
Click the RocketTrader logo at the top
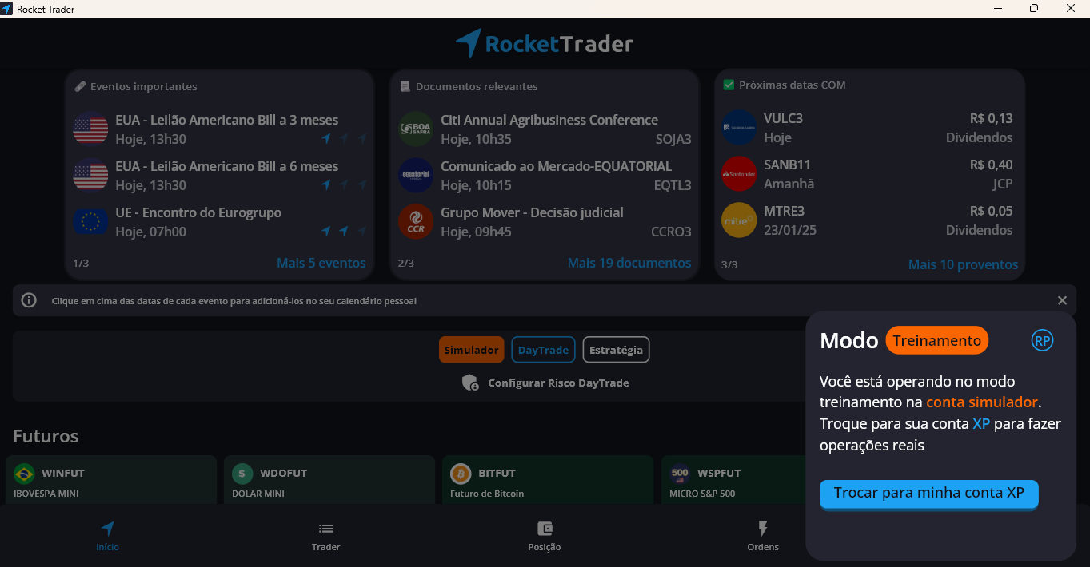coord(545,44)
